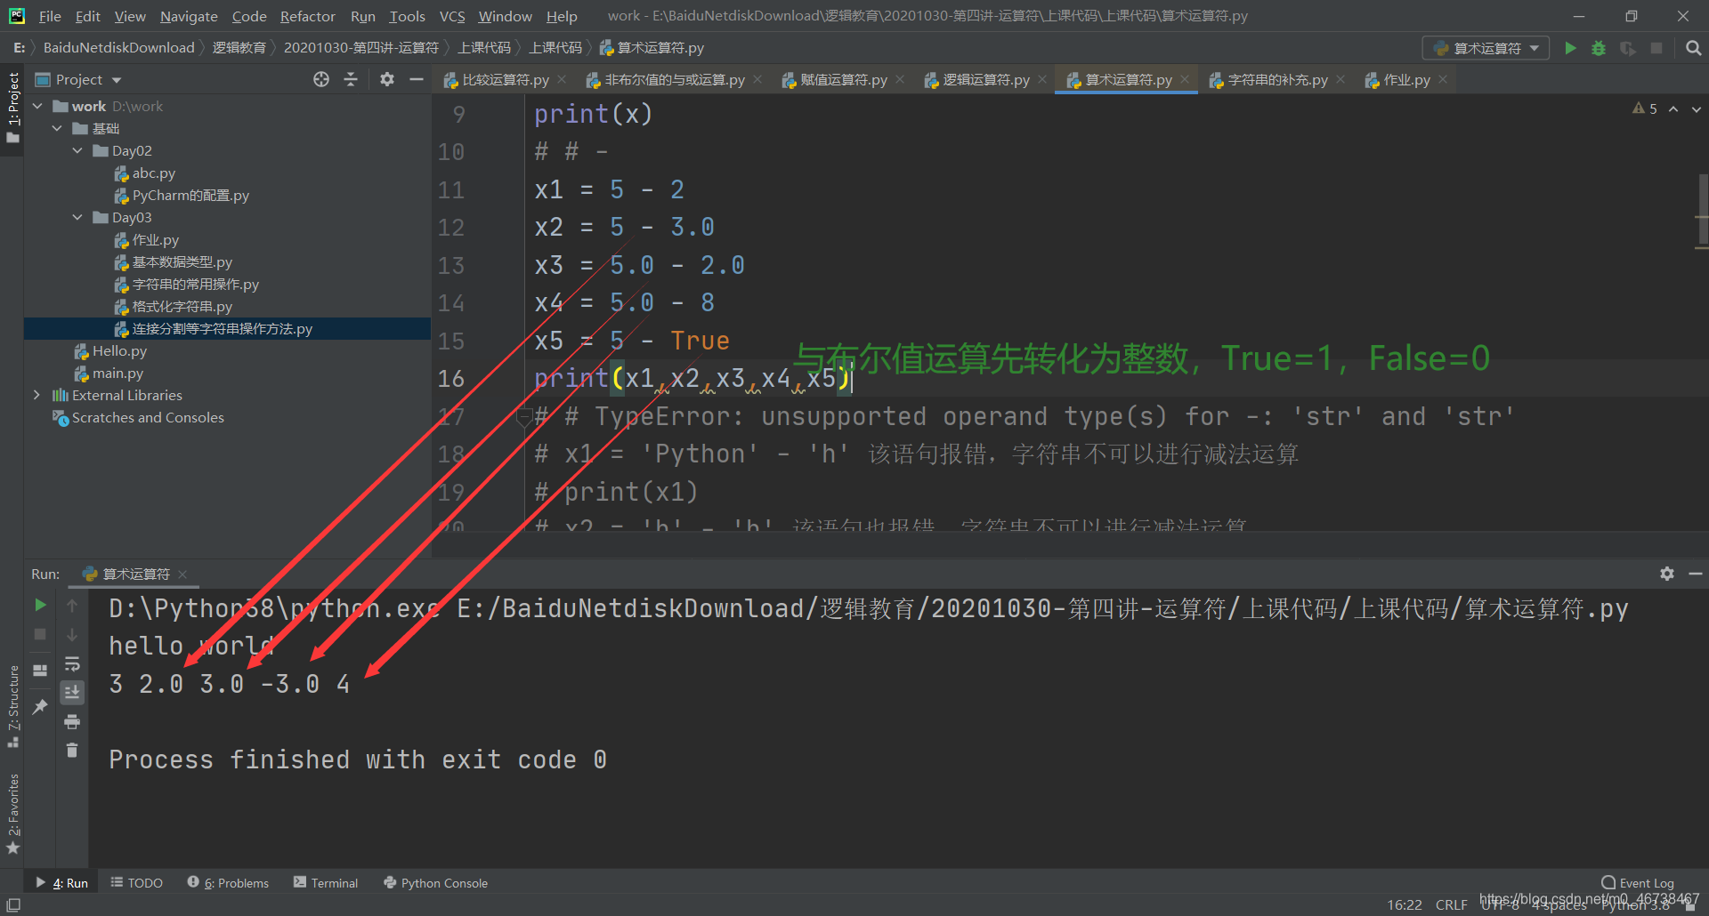Switch to 逻辑运算符.py editor tab
This screenshot has height=916, width=1709.
click(x=985, y=79)
